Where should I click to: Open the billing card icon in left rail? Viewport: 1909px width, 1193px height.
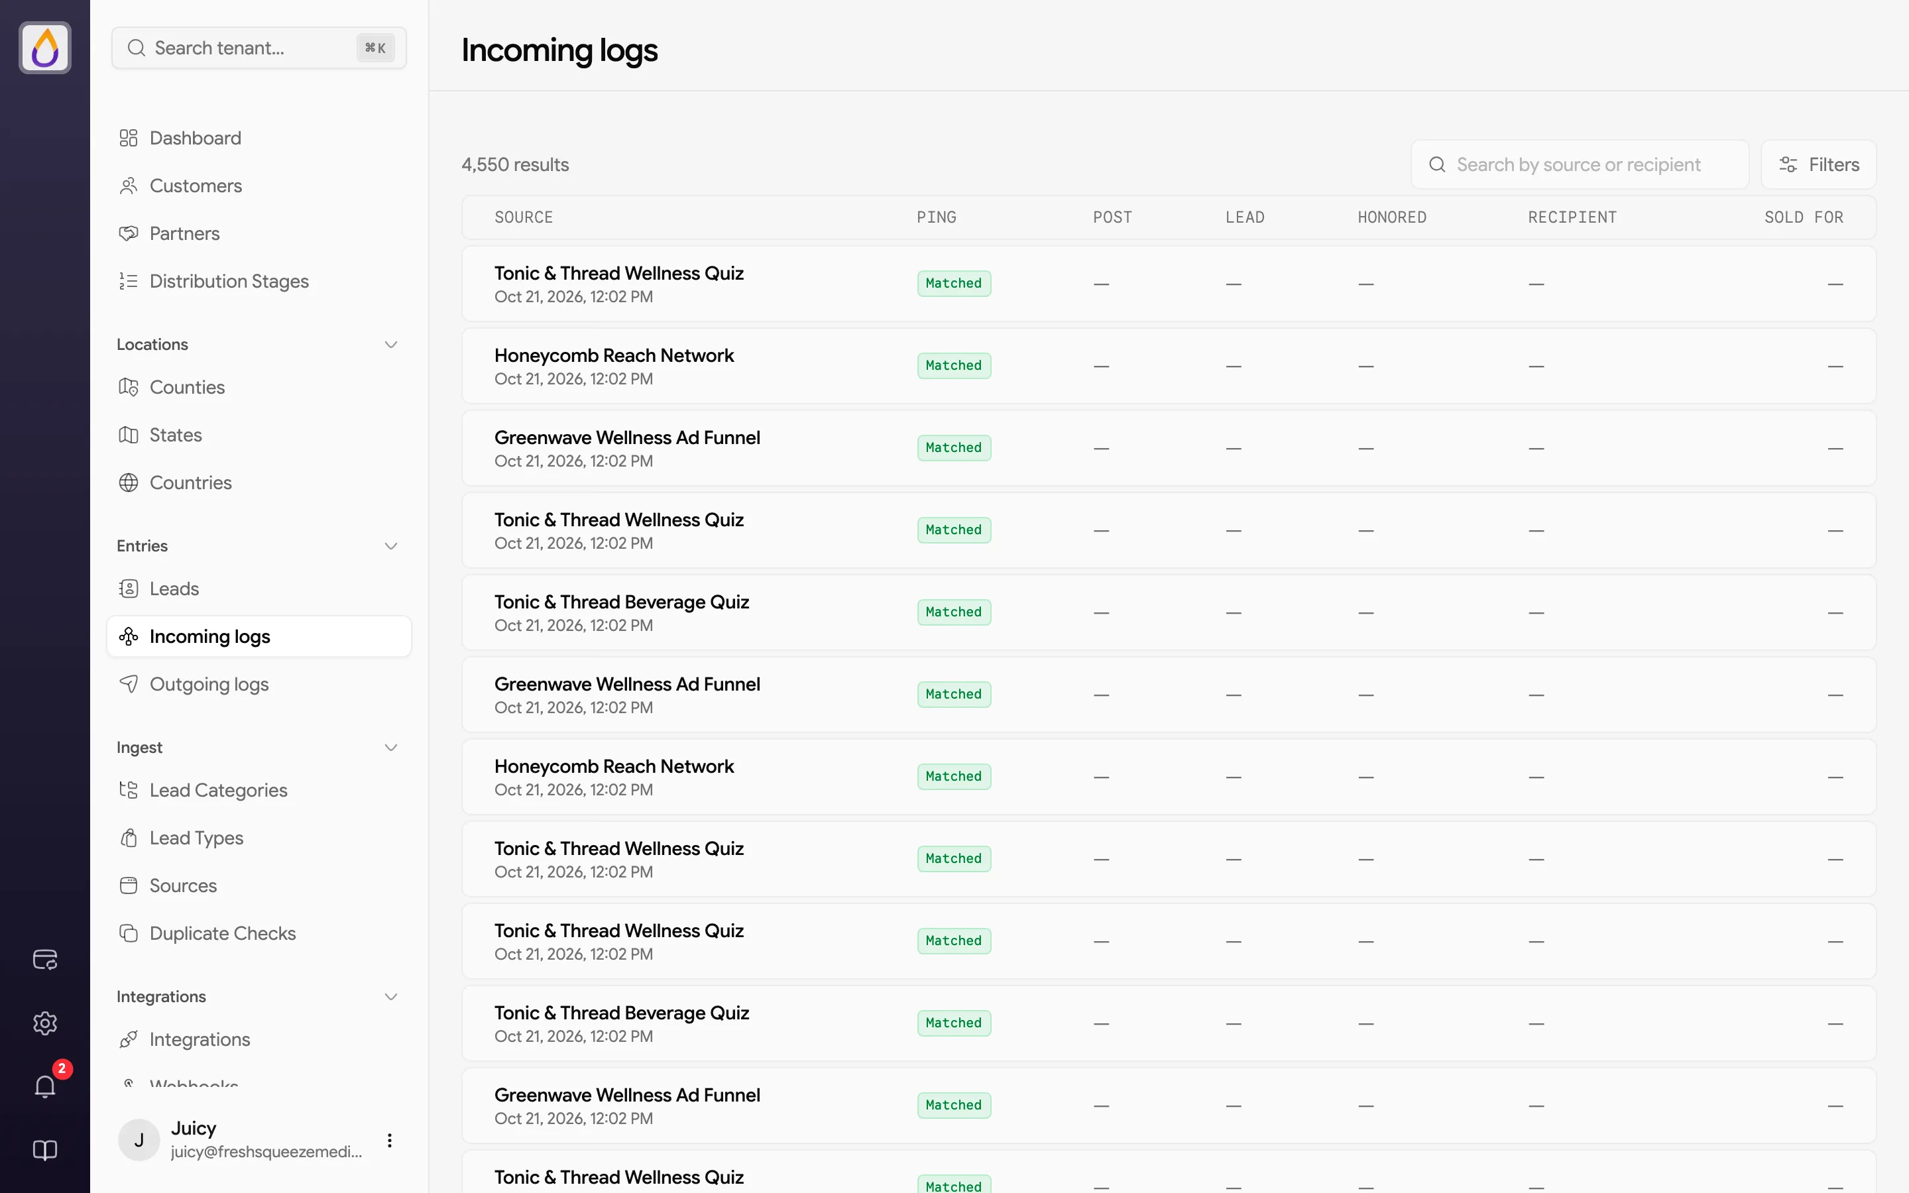(x=45, y=960)
